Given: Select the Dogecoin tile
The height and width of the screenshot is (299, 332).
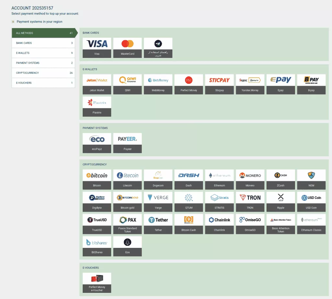Looking at the screenshot, I should click(158, 179).
